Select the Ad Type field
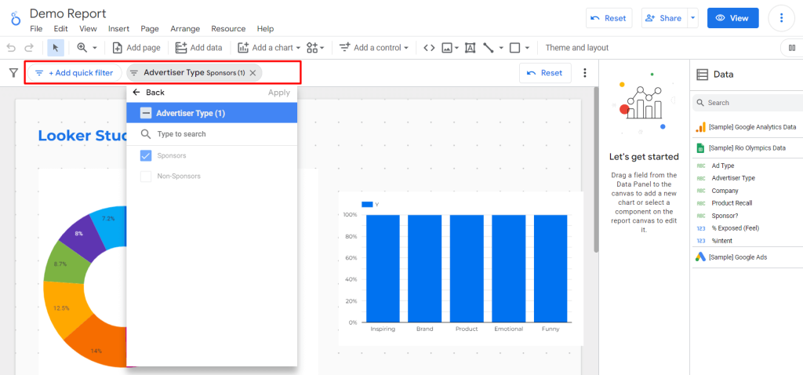This screenshot has width=803, height=375. pyautogui.click(x=722, y=166)
